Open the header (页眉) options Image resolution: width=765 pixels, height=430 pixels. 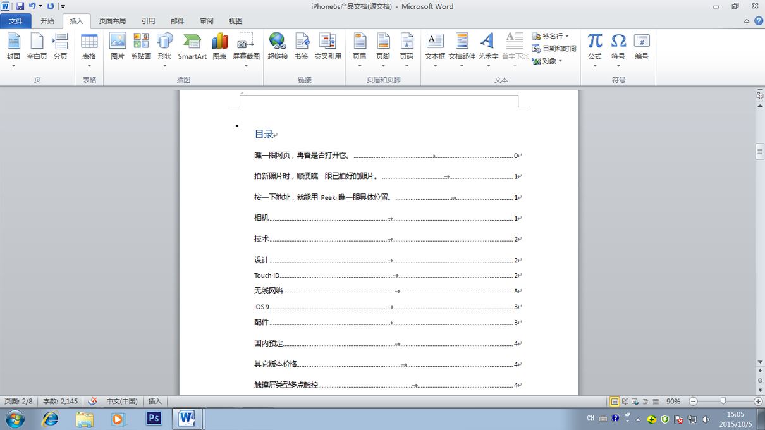(359, 49)
